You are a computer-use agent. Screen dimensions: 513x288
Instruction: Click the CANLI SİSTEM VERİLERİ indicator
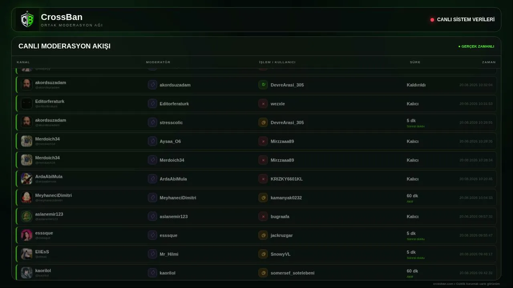click(463, 20)
